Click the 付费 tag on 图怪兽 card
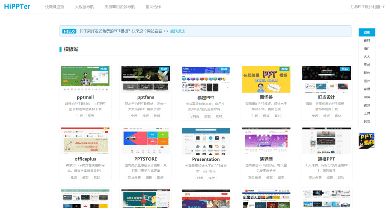 click(255, 116)
